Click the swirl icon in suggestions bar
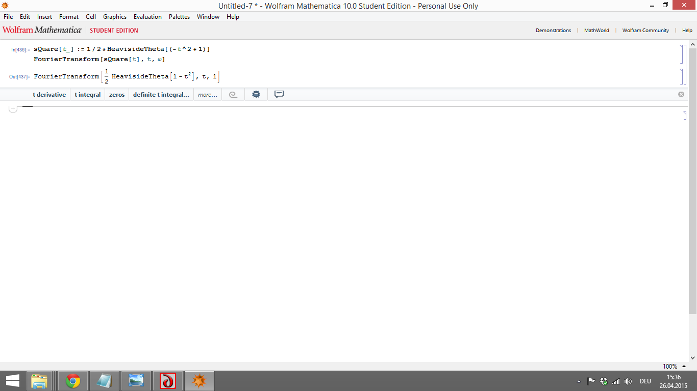 click(233, 95)
